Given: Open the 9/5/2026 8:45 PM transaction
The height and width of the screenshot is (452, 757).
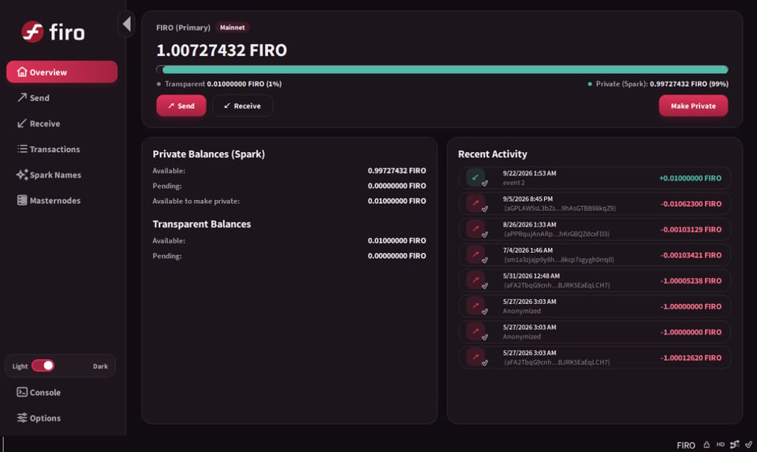Looking at the screenshot, I should click(x=595, y=203).
